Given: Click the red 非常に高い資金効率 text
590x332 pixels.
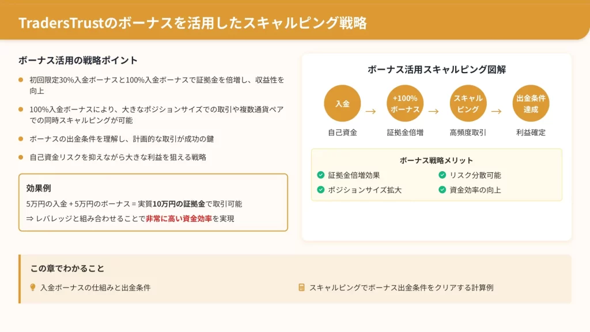Looking at the screenshot, I should coord(179,218).
